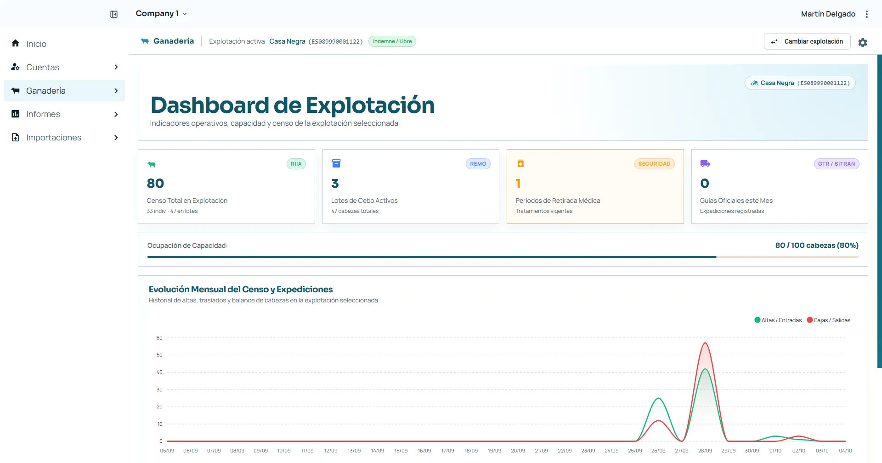
Task: Click the page vertical scrollbar
Action: [x=879, y=211]
